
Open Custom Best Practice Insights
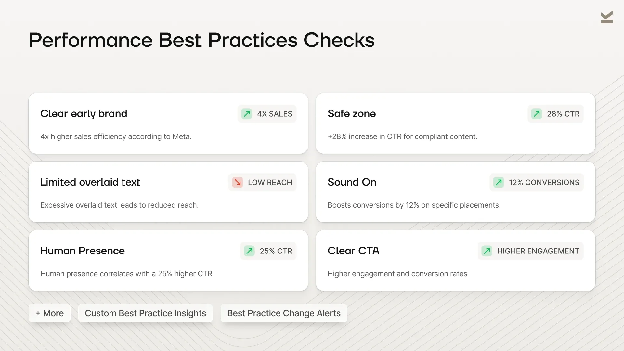tap(145, 313)
